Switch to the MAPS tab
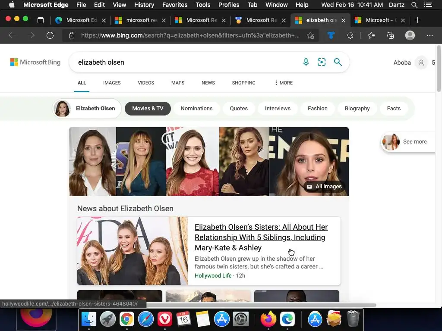 tap(178, 83)
